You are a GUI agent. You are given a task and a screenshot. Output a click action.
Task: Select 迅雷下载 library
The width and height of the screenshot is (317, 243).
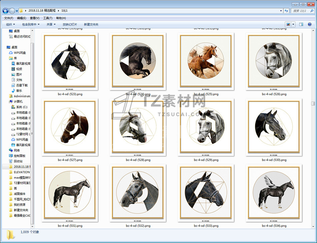click(x=19, y=85)
